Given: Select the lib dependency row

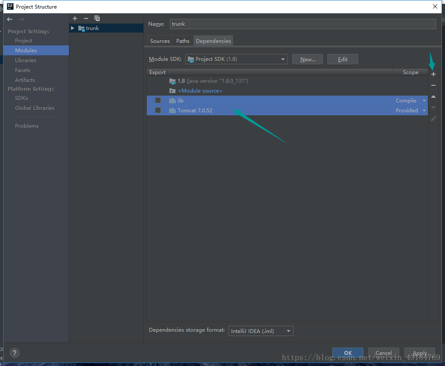Looking at the screenshot, I should pyautogui.click(x=287, y=101).
